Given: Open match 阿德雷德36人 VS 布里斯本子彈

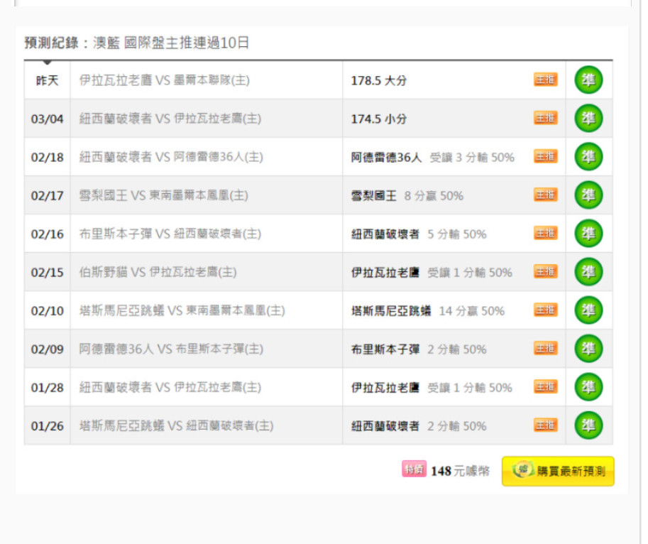Looking at the screenshot, I should click(170, 349).
